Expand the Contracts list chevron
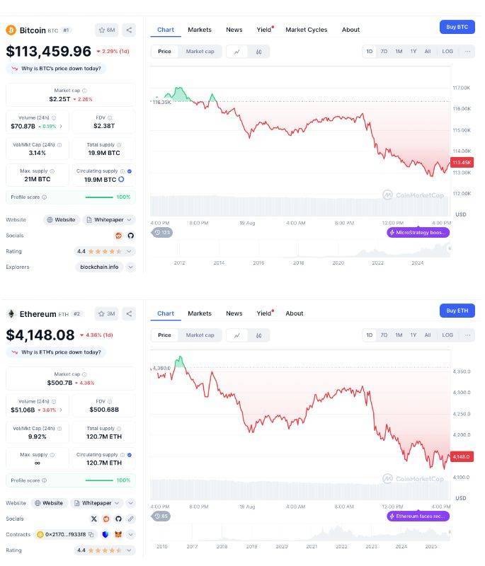 (130, 534)
